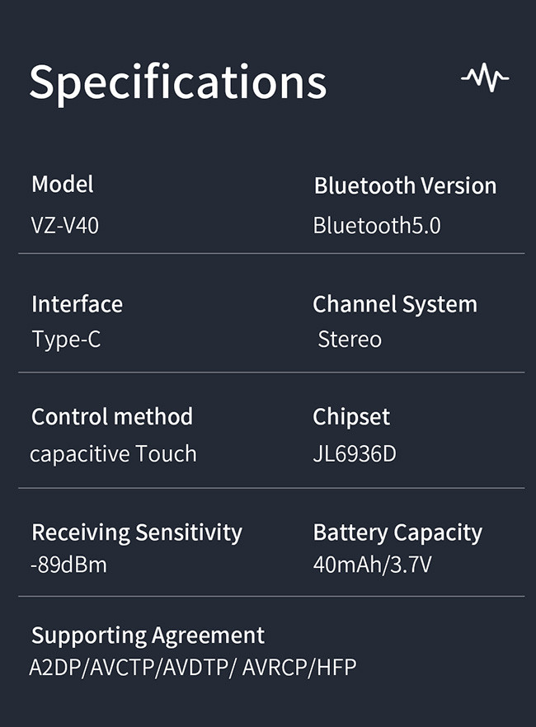Select the Supporting Agreement label
536x727 pixels.
(148, 636)
